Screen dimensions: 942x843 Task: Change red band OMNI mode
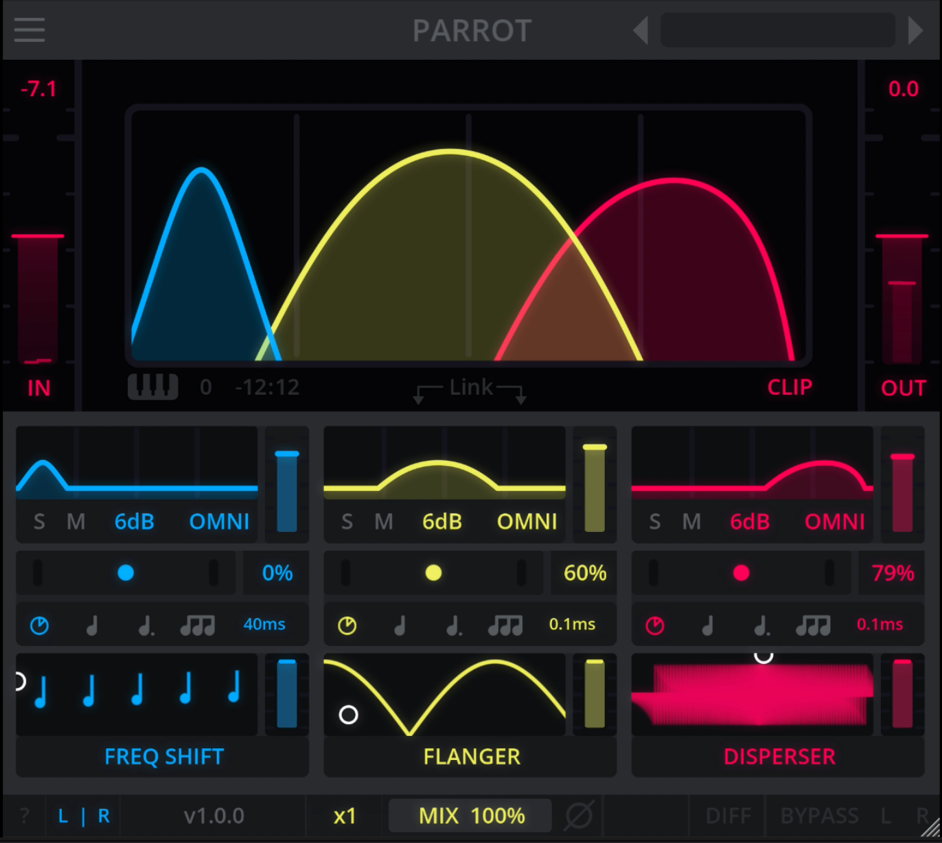click(834, 522)
